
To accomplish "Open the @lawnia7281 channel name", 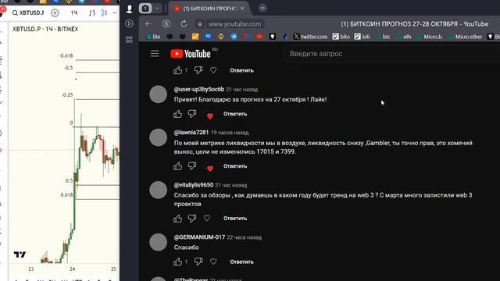I will [191, 132].
